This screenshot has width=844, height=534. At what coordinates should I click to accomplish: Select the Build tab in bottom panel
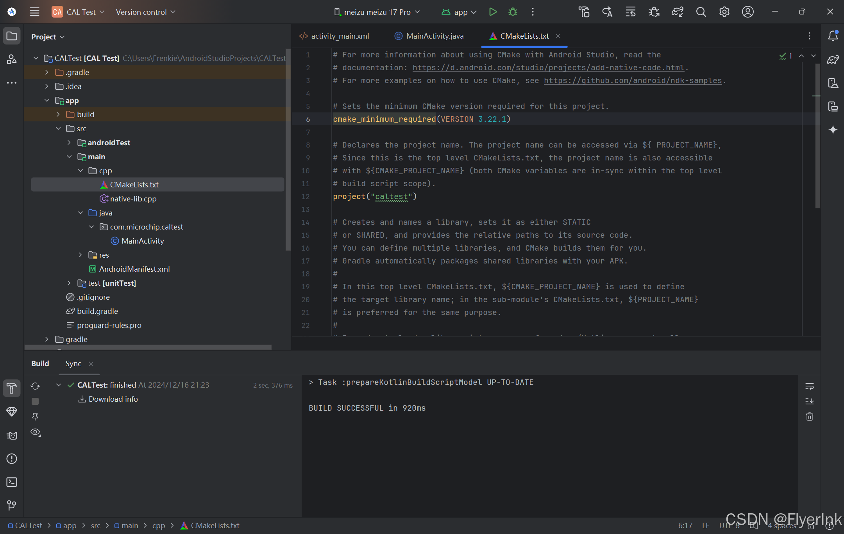pyautogui.click(x=40, y=363)
